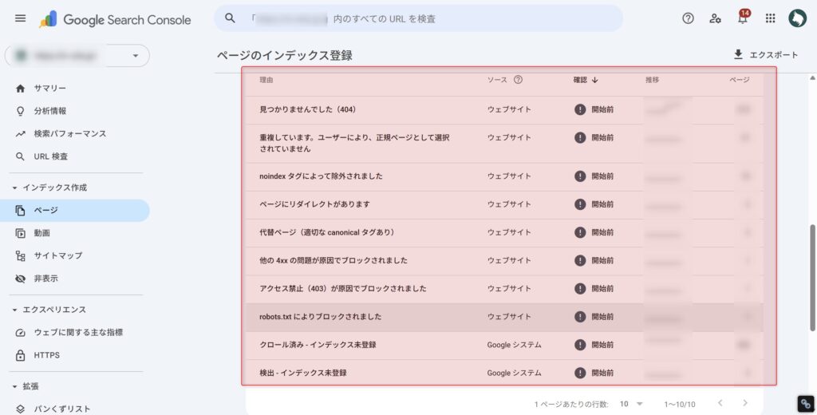Click the パンくずリスト layers icon

(20, 409)
